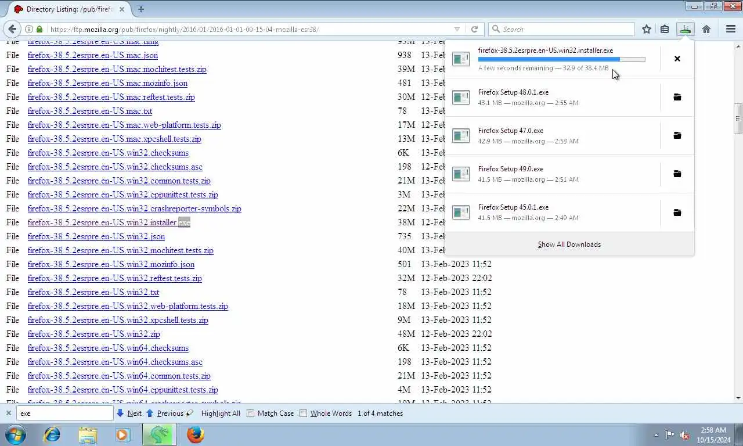Click the Search box in toolbar
Image resolution: width=743 pixels, height=446 pixels.
coord(561,29)
